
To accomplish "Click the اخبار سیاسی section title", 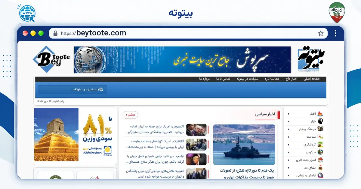I will pos(265,114).
